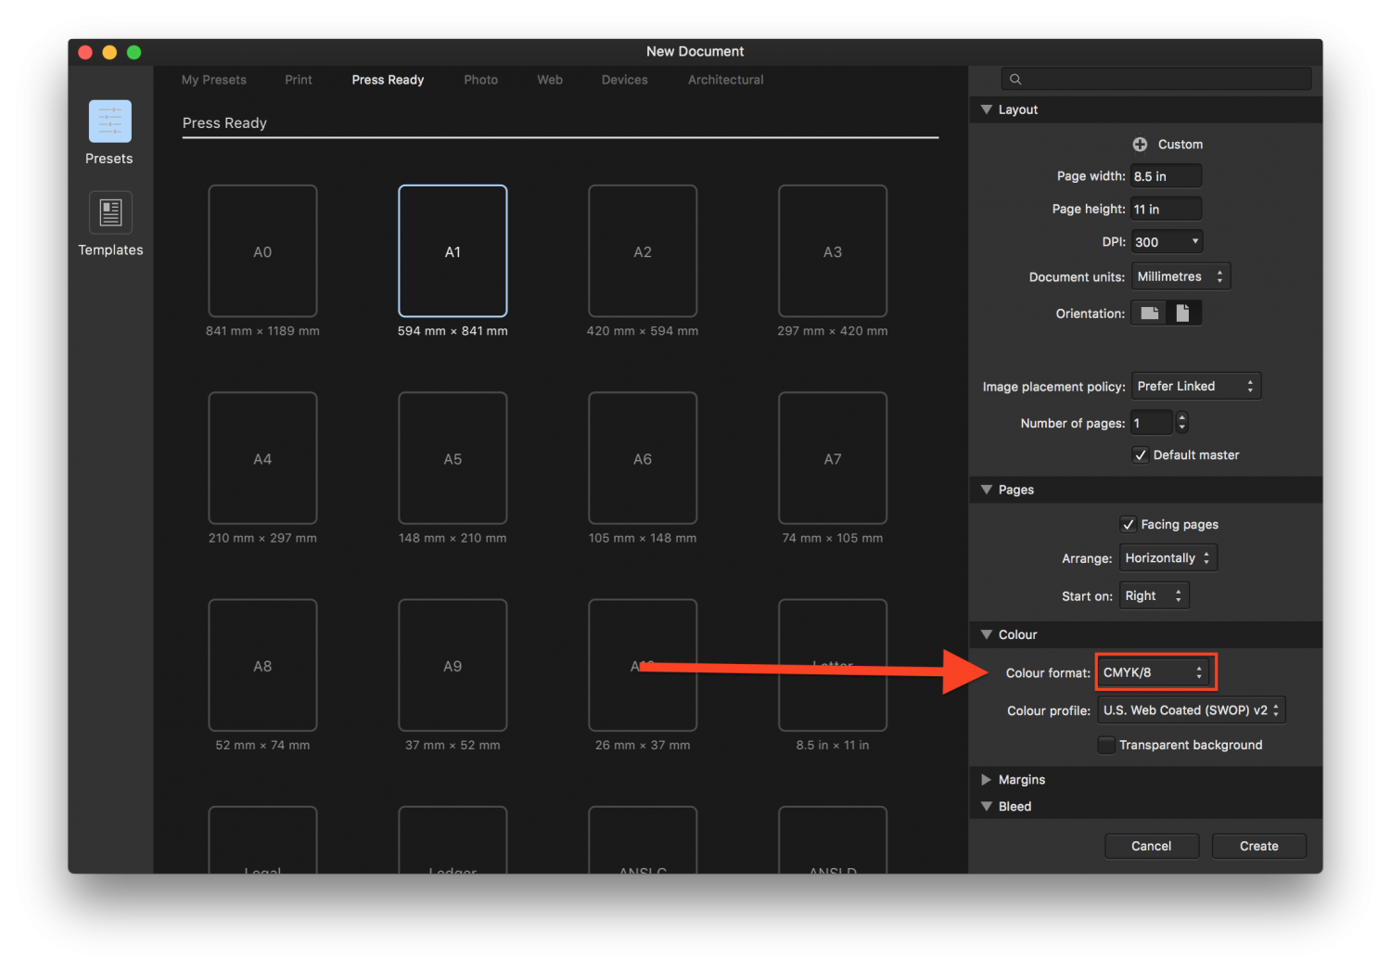
Task: Open the Document units dropdown
Action: pyautogui.click(x=1180, y=277)
